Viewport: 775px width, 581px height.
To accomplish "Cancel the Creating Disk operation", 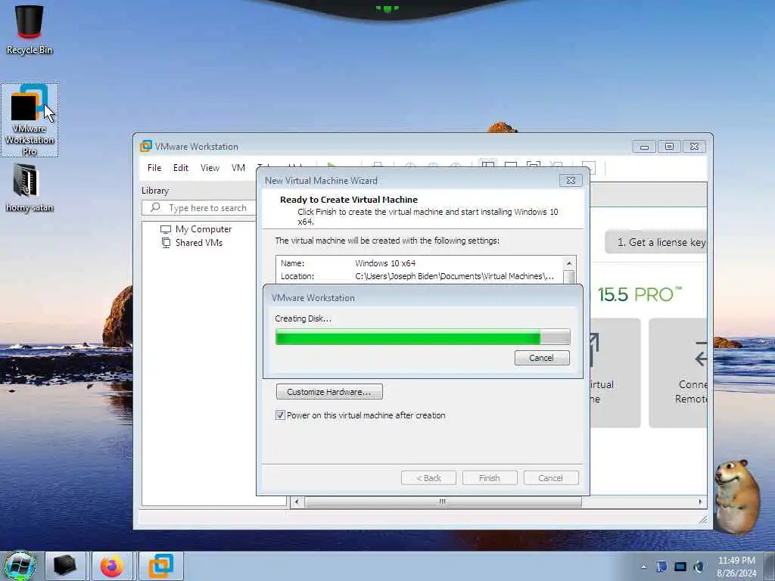I will coord(542,358).
